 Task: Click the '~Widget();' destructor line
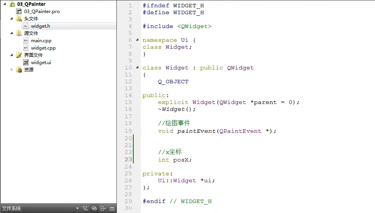pos(176,109)
